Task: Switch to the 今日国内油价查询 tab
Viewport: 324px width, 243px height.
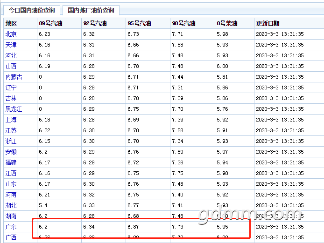Action: 32,10
